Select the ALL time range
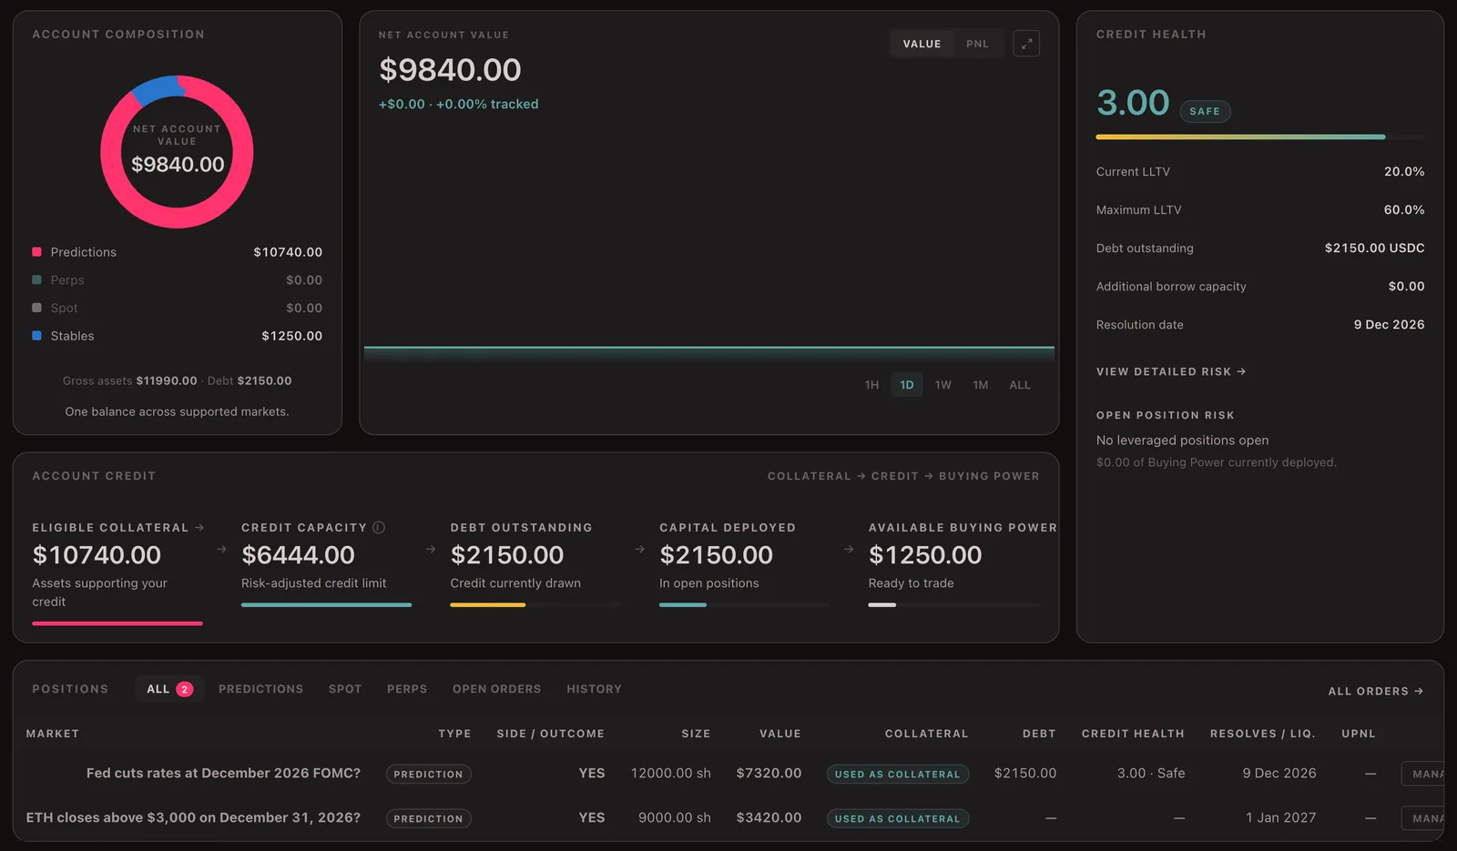Screen dimensions: 1457x851 (1020, 385)
